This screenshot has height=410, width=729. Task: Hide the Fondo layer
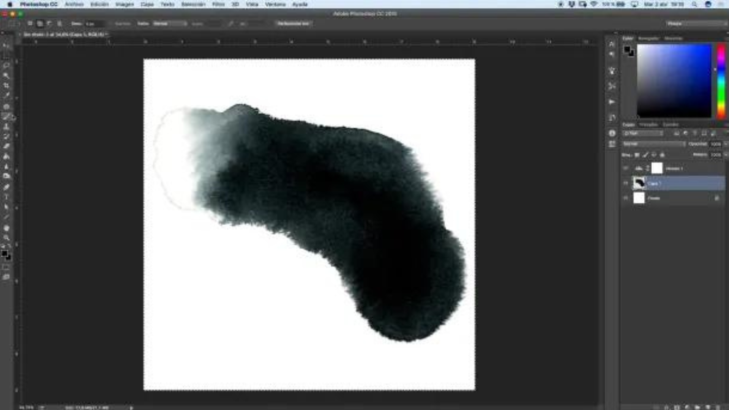point(626,198)
